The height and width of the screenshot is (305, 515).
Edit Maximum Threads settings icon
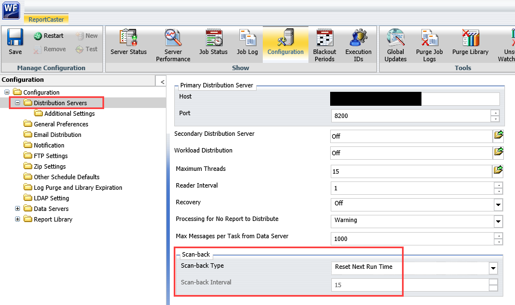[499, 170]
